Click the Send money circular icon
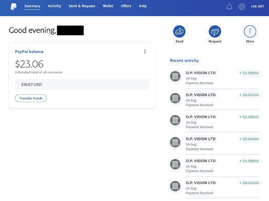The width and height of the screenshot is (269, 201). [x=179, y=31]
